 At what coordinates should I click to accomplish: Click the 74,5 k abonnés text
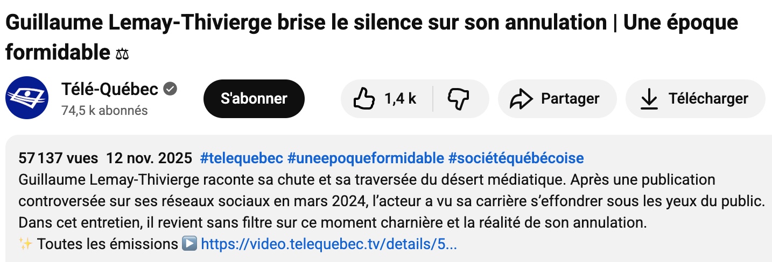pos(104,111)
